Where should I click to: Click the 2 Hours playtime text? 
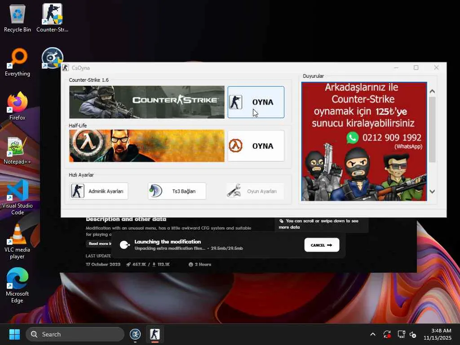(x=203, y=264)
